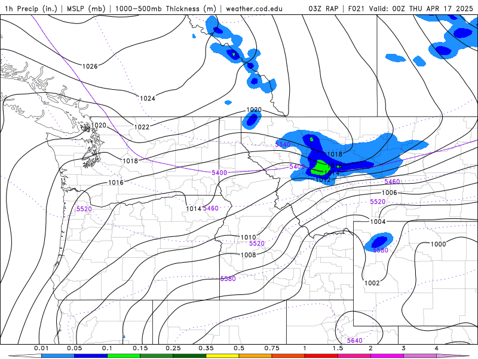The image size is (478, 359).
Task: Click the 1024 isobar label
Action: coord(148,98)
